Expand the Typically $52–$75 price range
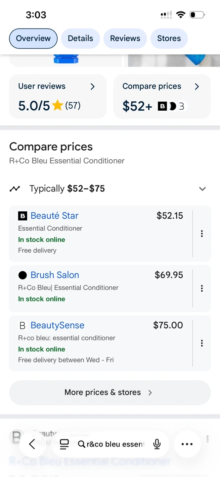 pos(202,189)
